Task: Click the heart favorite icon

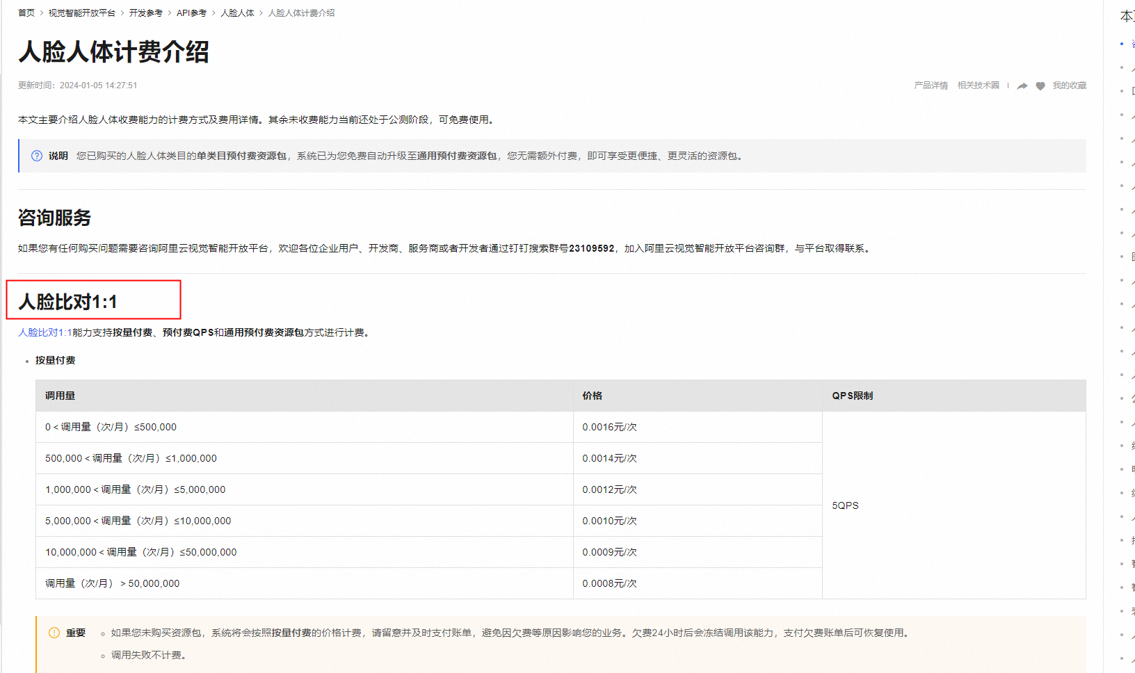Action: [x=1040, y=86]
